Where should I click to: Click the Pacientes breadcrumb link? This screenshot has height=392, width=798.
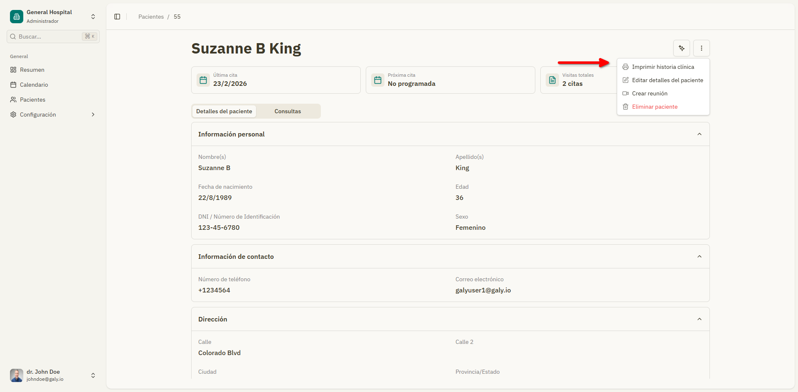pos(151,17)
